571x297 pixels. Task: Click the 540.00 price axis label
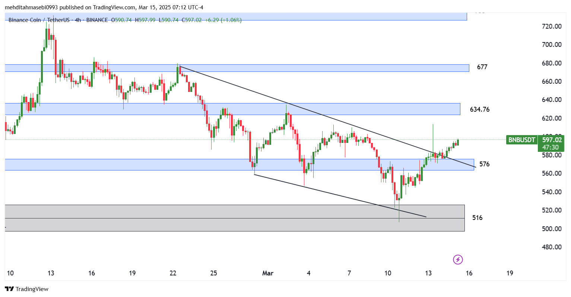coord(552,192)
